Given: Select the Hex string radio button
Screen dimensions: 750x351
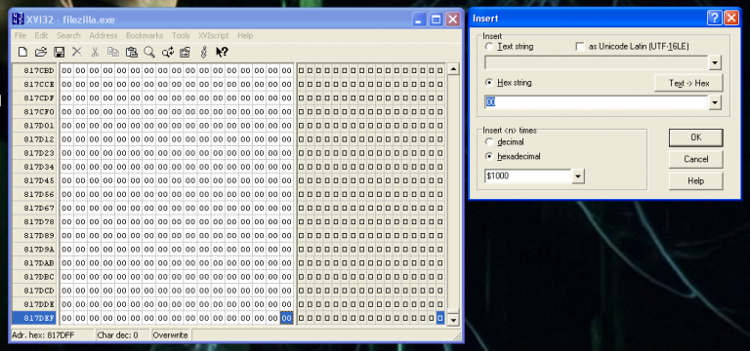Looking at the screenshot, I should tap(489, 82).
